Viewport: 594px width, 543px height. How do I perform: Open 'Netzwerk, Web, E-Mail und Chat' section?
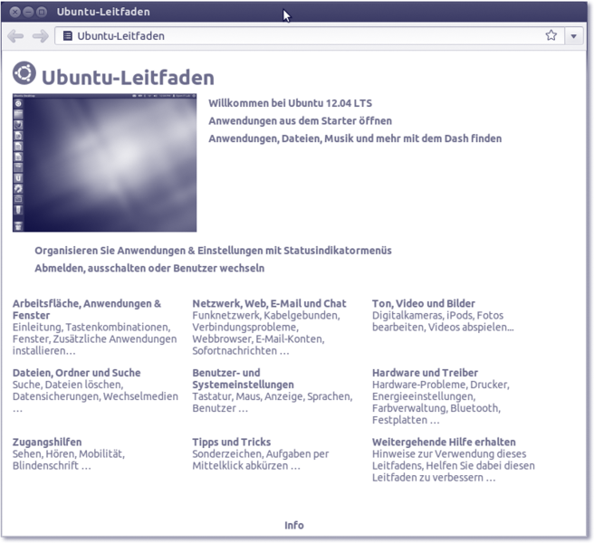269,303
